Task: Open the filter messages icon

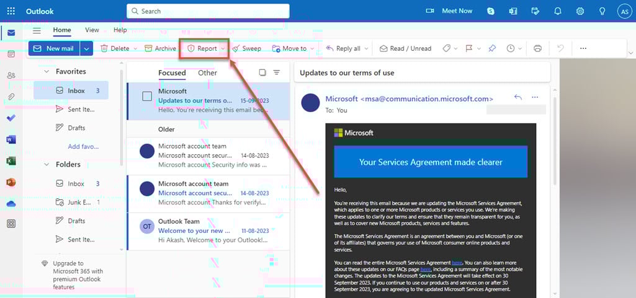Action: [x=277, y=72]
